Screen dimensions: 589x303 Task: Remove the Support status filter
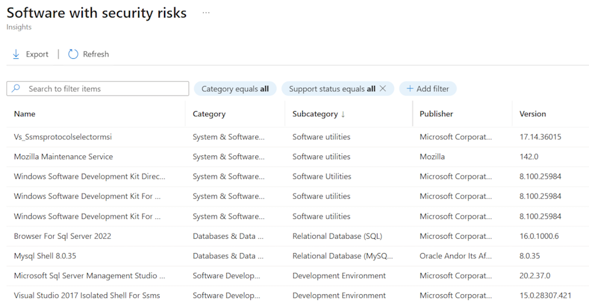383,89
